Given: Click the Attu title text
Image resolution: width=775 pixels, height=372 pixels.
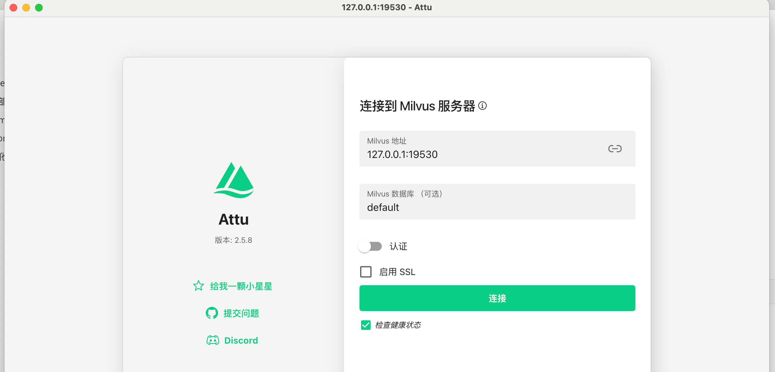Looking at the screenshot, I should 234,219.
